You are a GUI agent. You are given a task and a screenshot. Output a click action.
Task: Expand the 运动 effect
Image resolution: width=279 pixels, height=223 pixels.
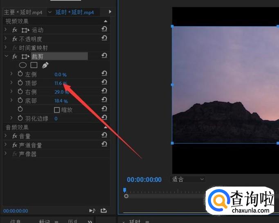pos(5,29)
